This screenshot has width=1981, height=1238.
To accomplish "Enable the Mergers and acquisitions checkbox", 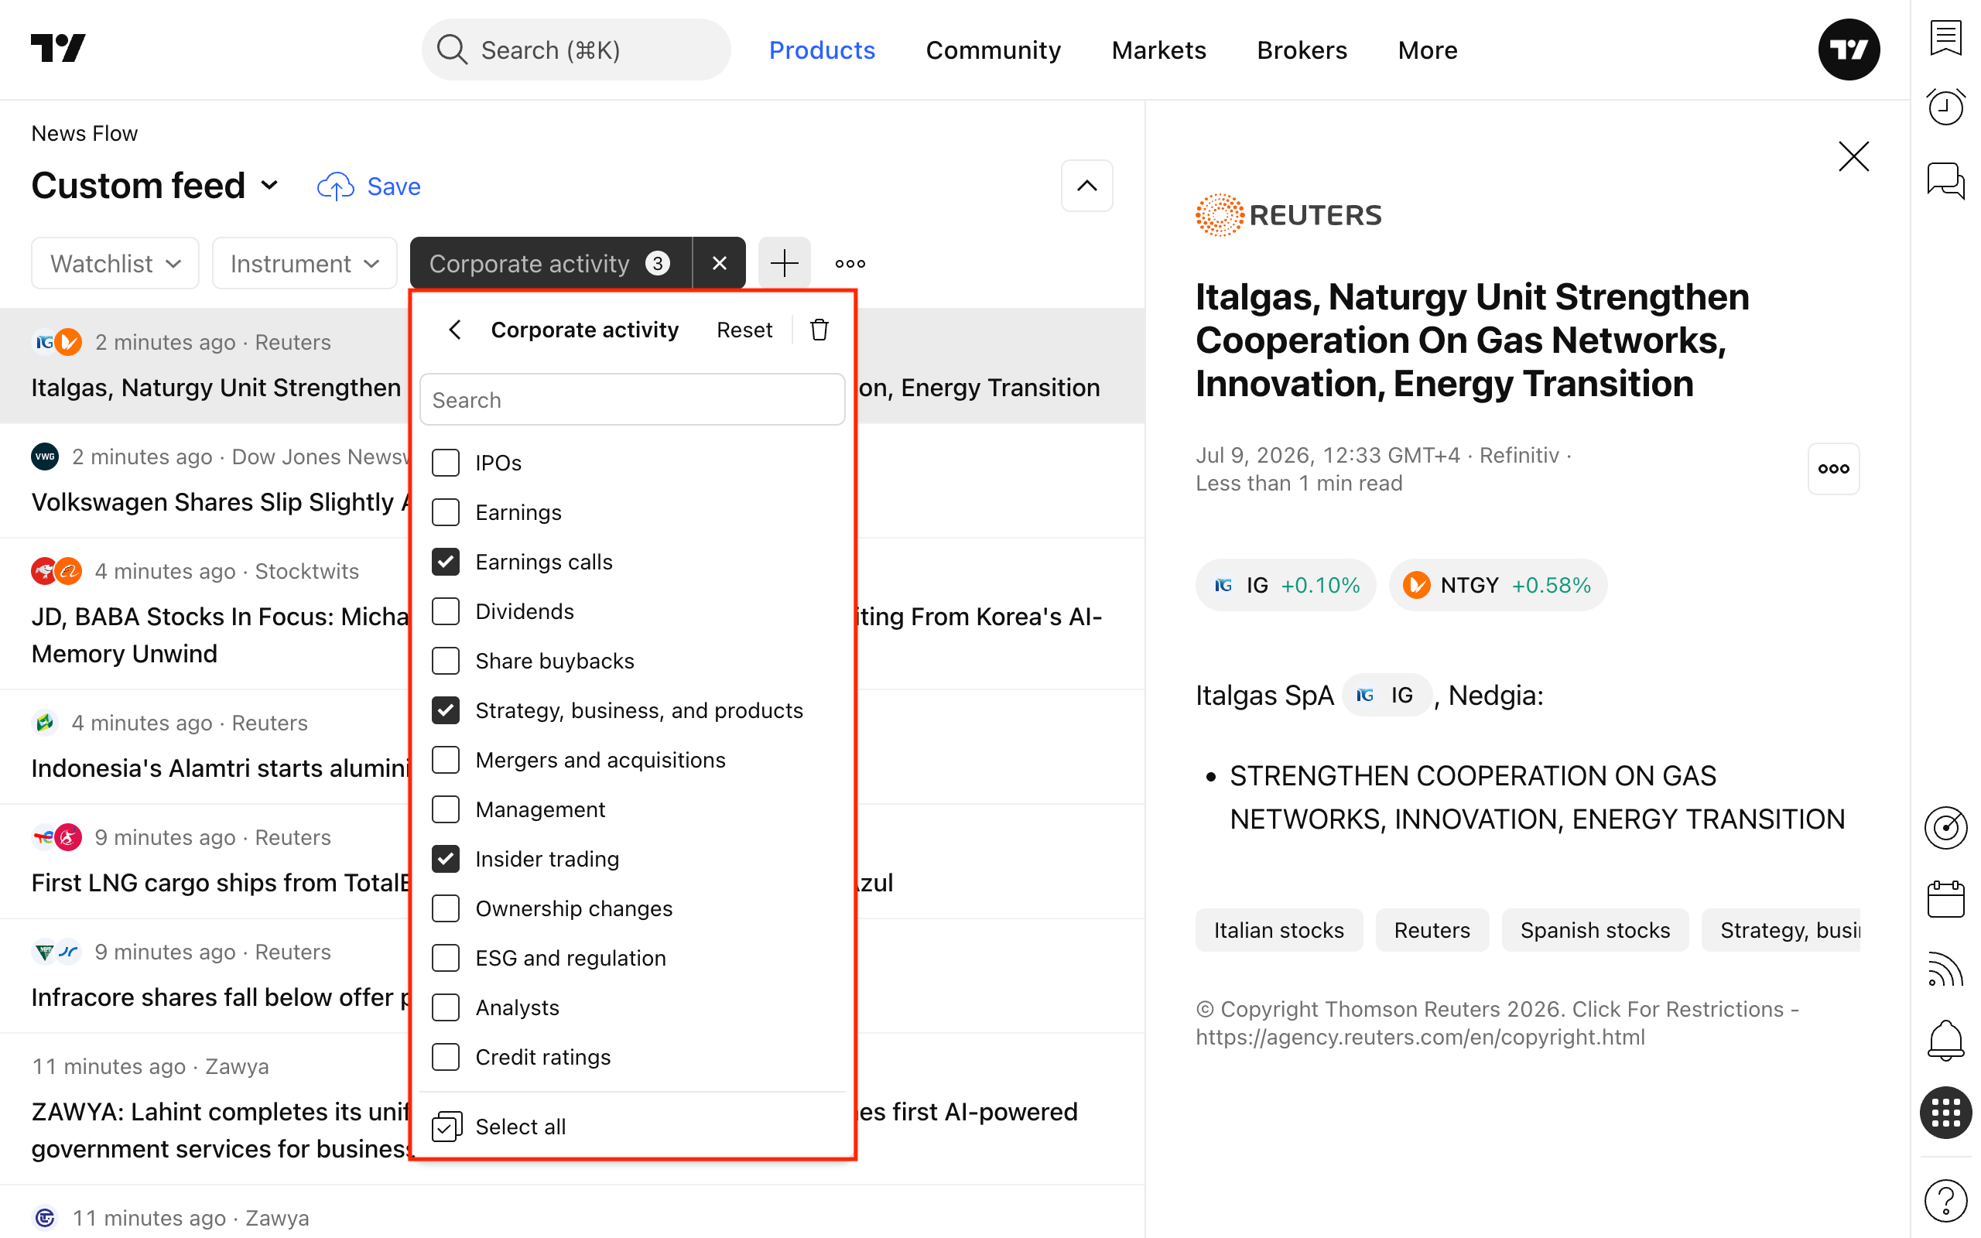I will point(446,761).
